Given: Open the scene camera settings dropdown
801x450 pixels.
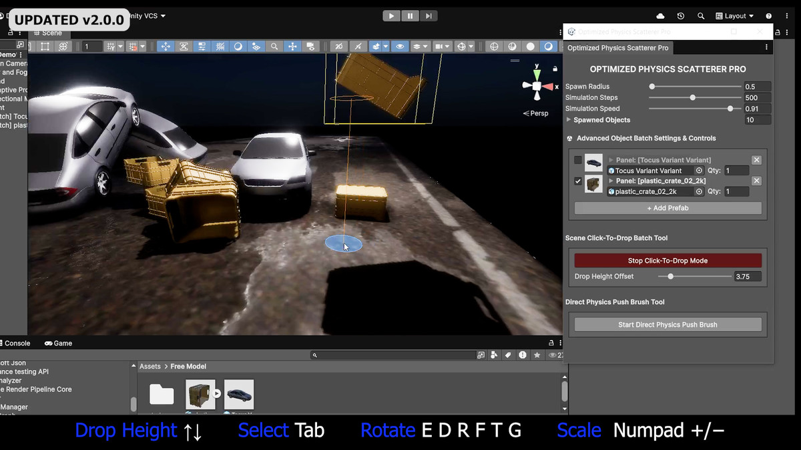Looking at the screenshot, I should pos(442,47).
